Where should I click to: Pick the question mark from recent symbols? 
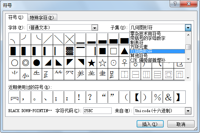point(92,97)
